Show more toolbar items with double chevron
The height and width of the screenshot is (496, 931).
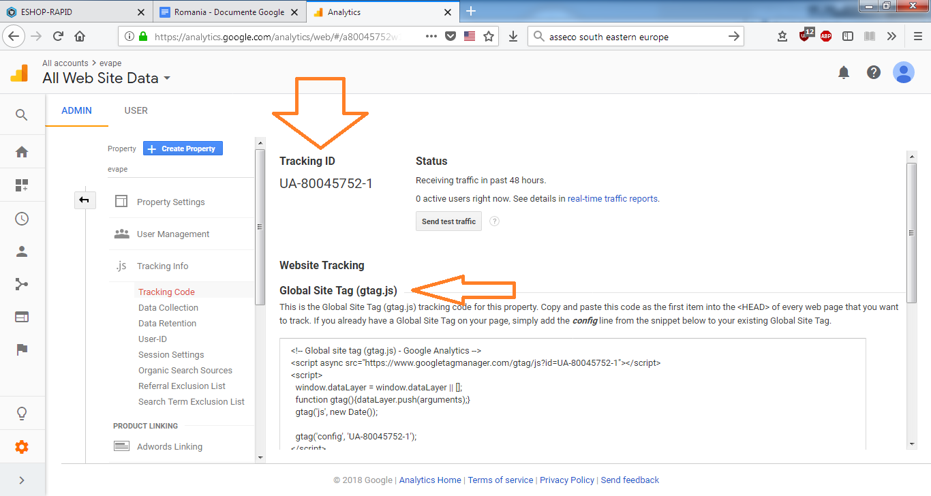[891, 36]
